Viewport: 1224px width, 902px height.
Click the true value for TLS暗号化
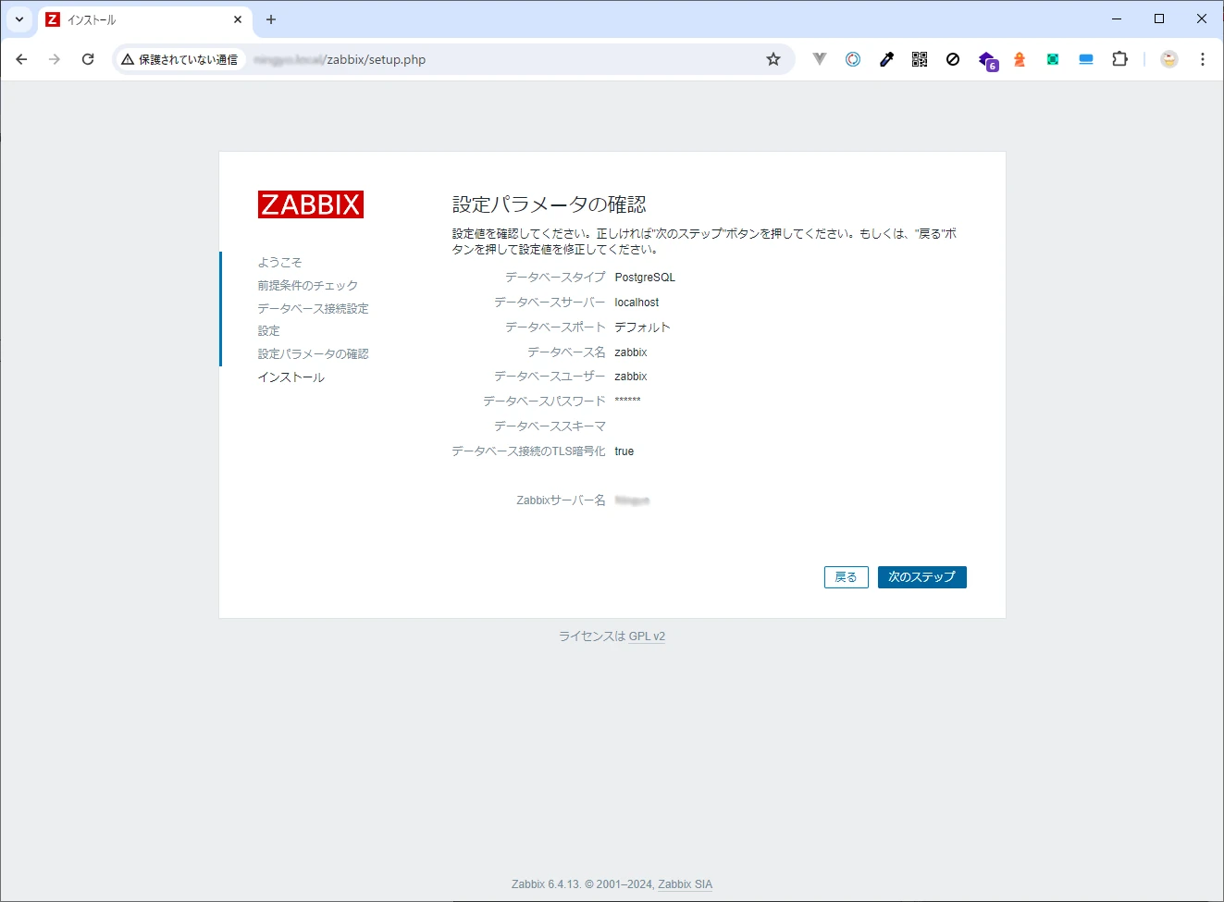[x=624, y=451]
